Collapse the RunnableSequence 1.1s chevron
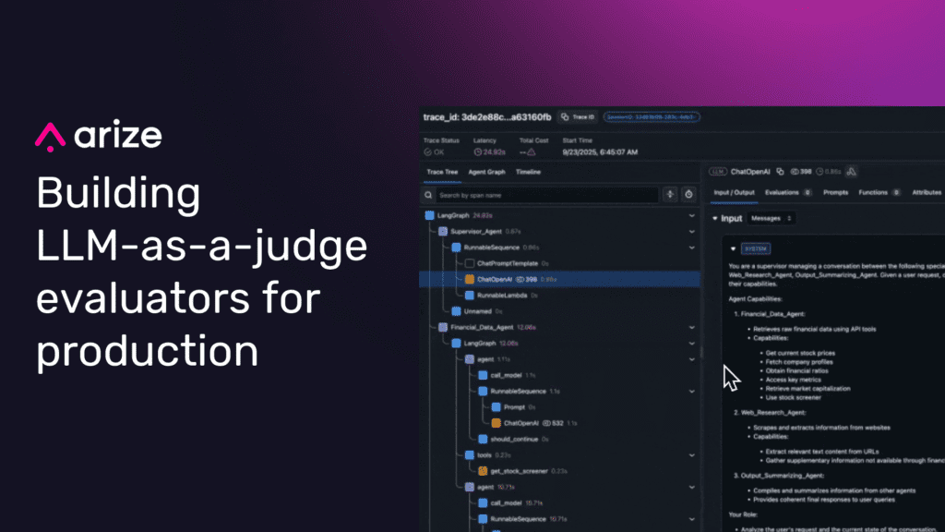945x532 pixels. click(x=692, y=392)
